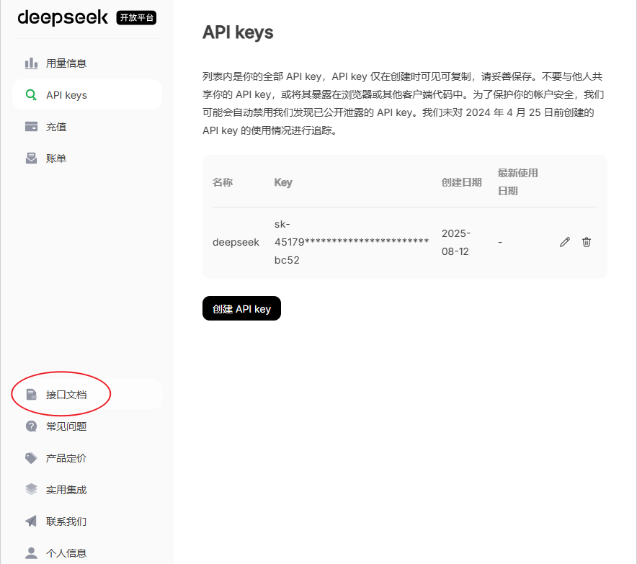Open the 账单 menu item
The width and height of the screenshot is (637, 564).
click(87, 158)
